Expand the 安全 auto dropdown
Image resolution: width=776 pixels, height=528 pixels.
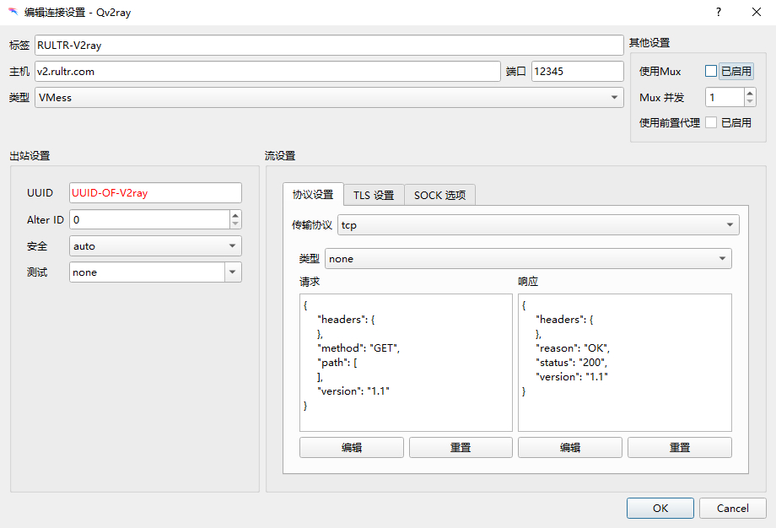[x=156, y=246]
